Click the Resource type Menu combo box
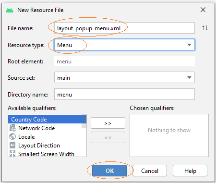This screenshot has width=216, height=183. tap(124, 45)
